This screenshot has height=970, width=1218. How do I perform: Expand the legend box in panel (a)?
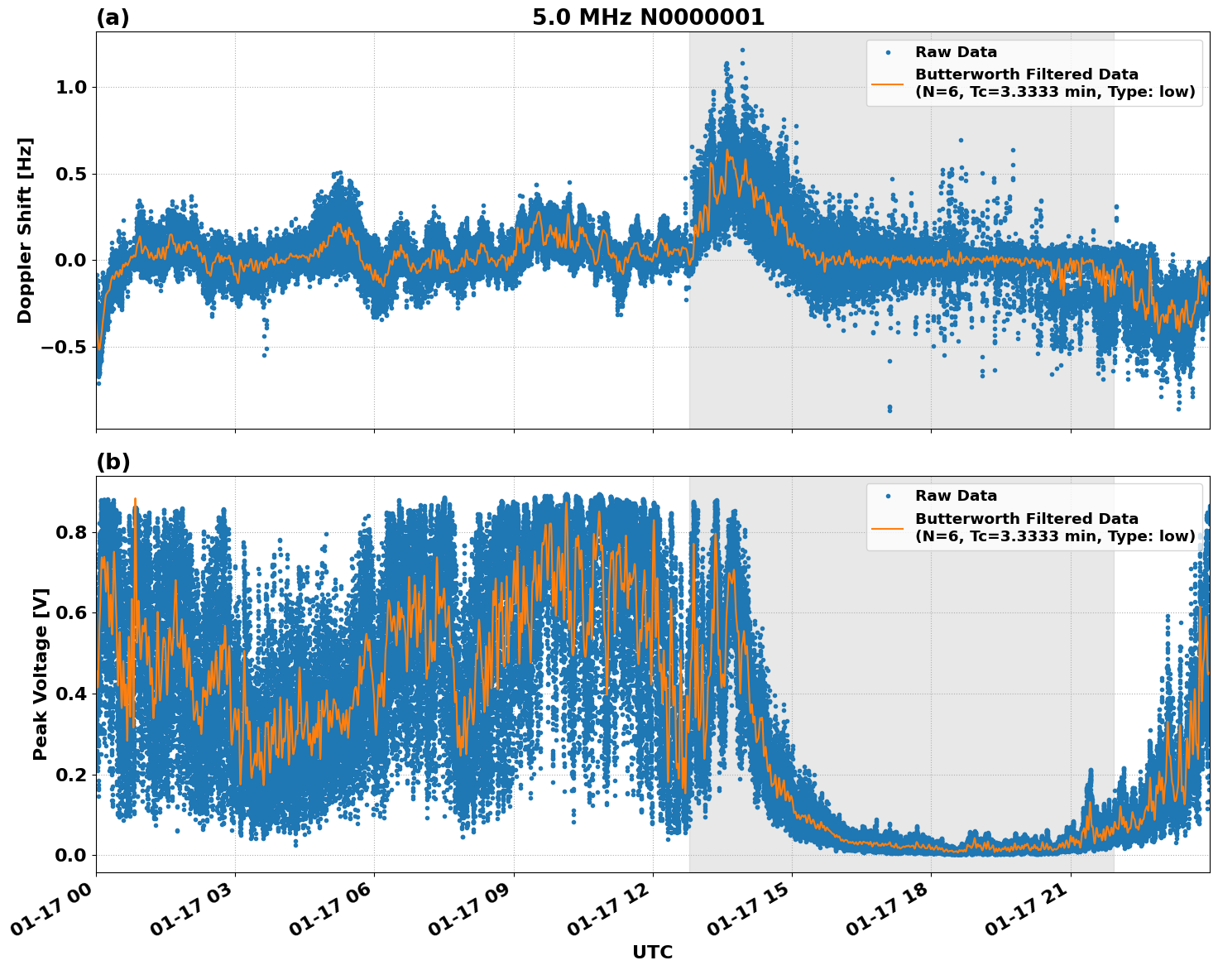1035,73
